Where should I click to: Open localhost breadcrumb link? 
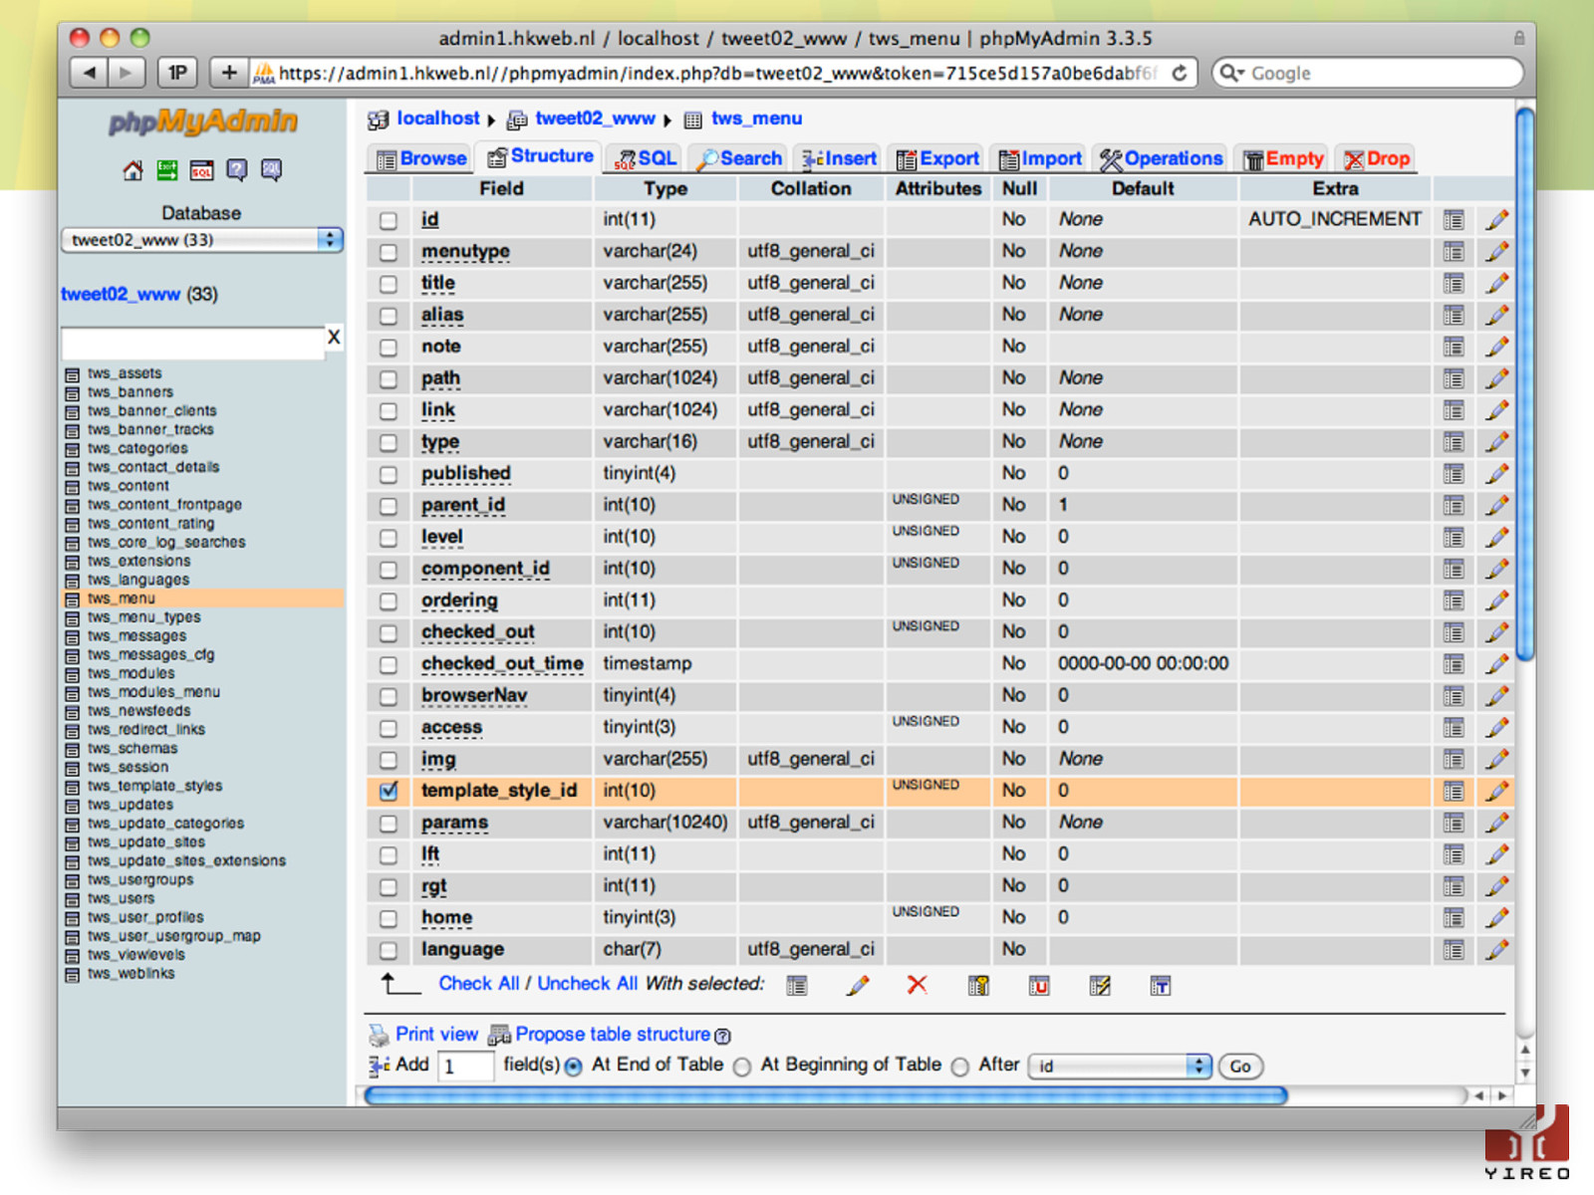[x=438, y=119]
